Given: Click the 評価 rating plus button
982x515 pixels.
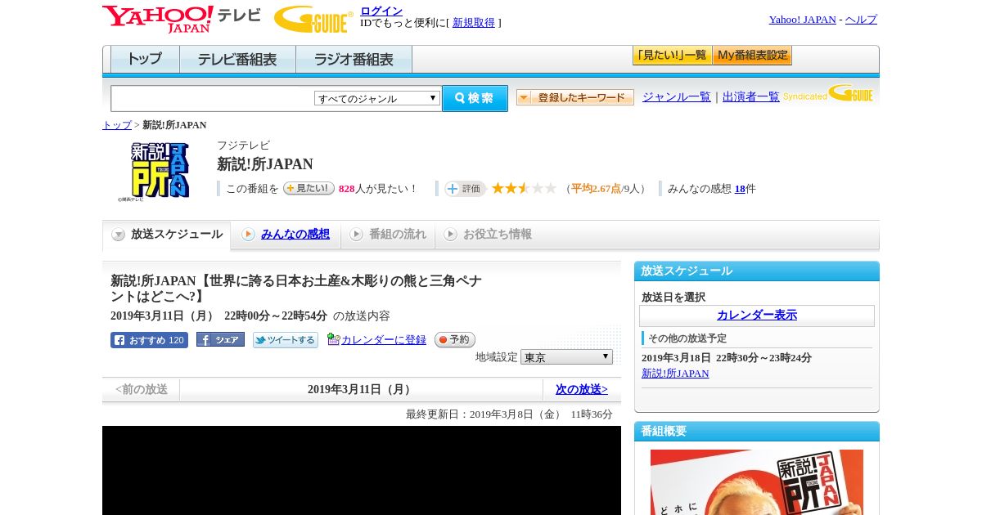Looking at the screenshot, I should [x=465, y=189].
